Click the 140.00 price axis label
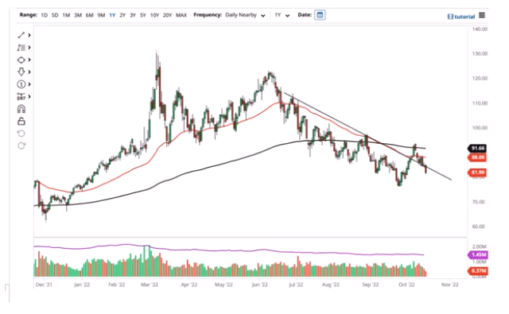 click(480, 29)
